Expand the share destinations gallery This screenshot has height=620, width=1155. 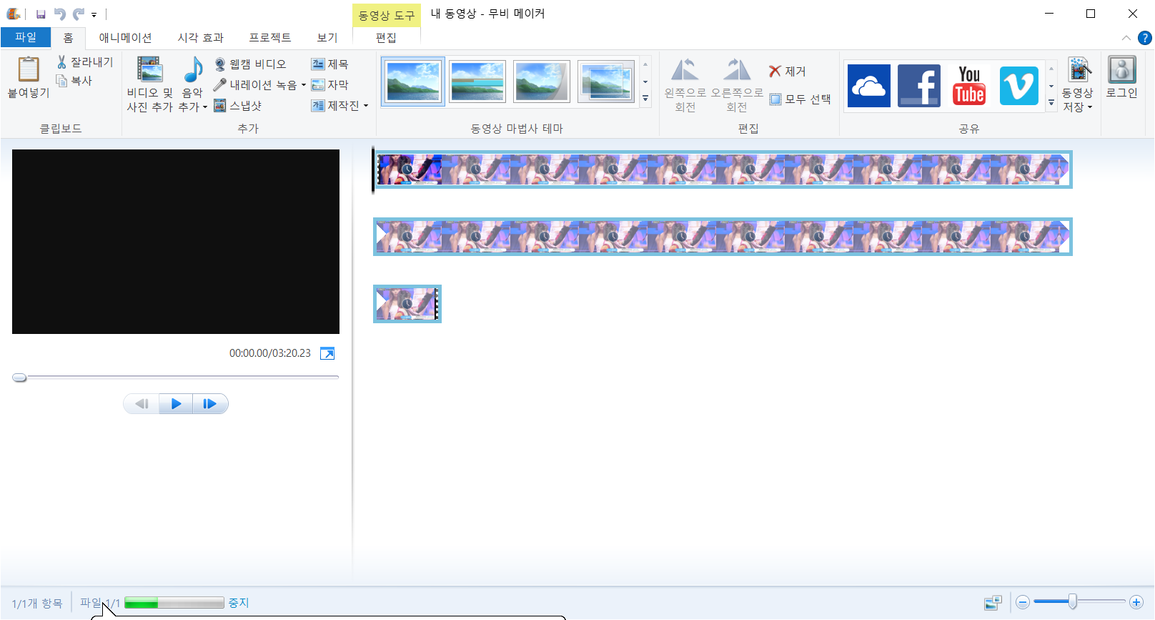[x=1051, y=103]
